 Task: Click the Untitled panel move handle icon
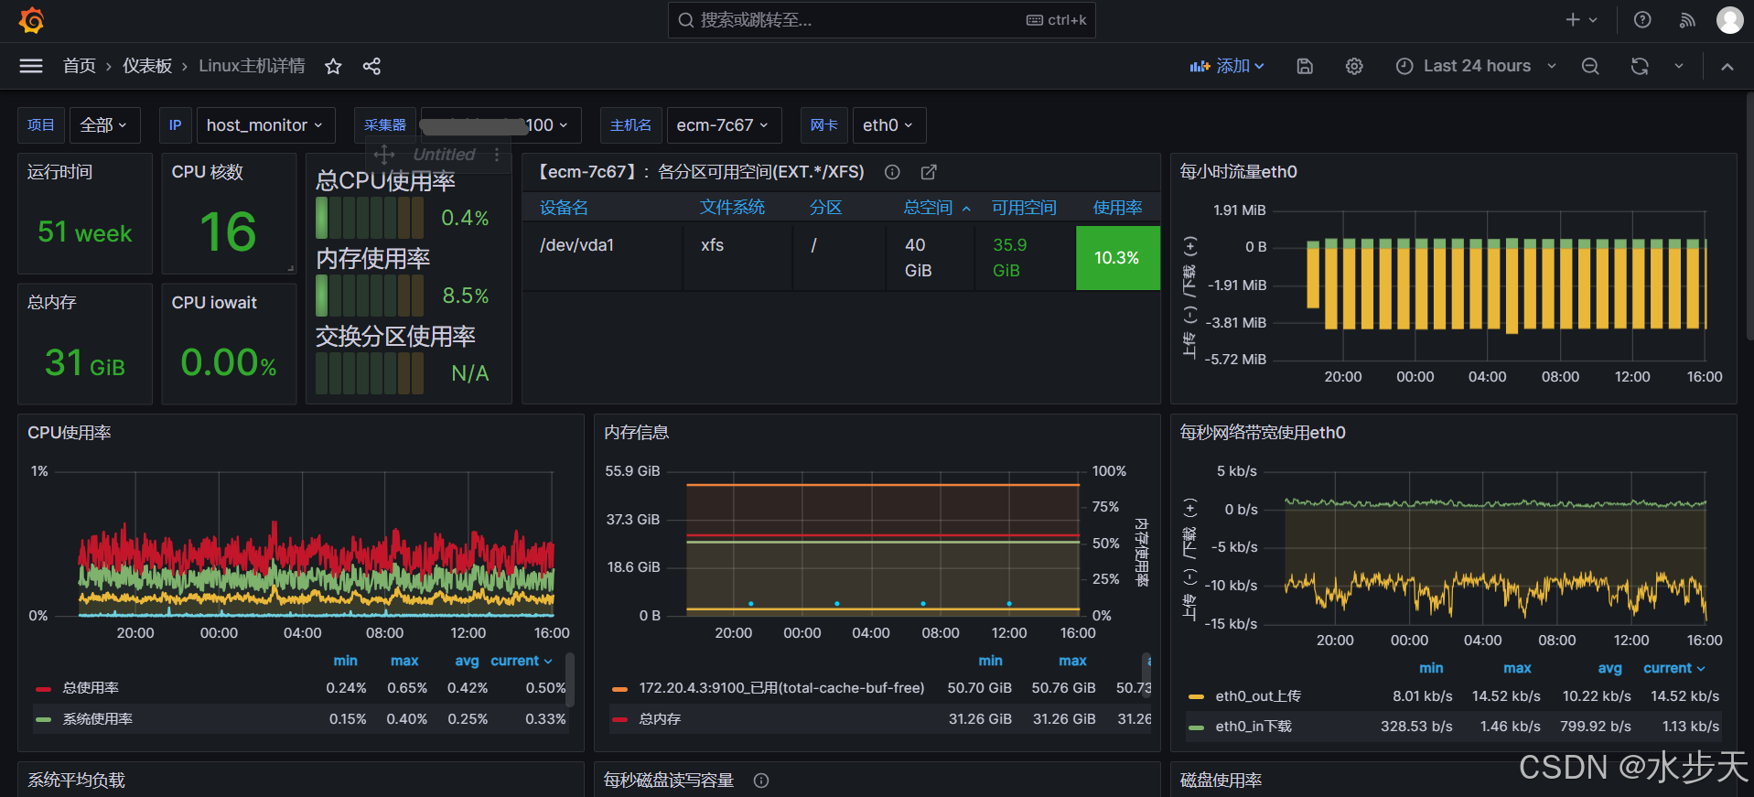384,155
